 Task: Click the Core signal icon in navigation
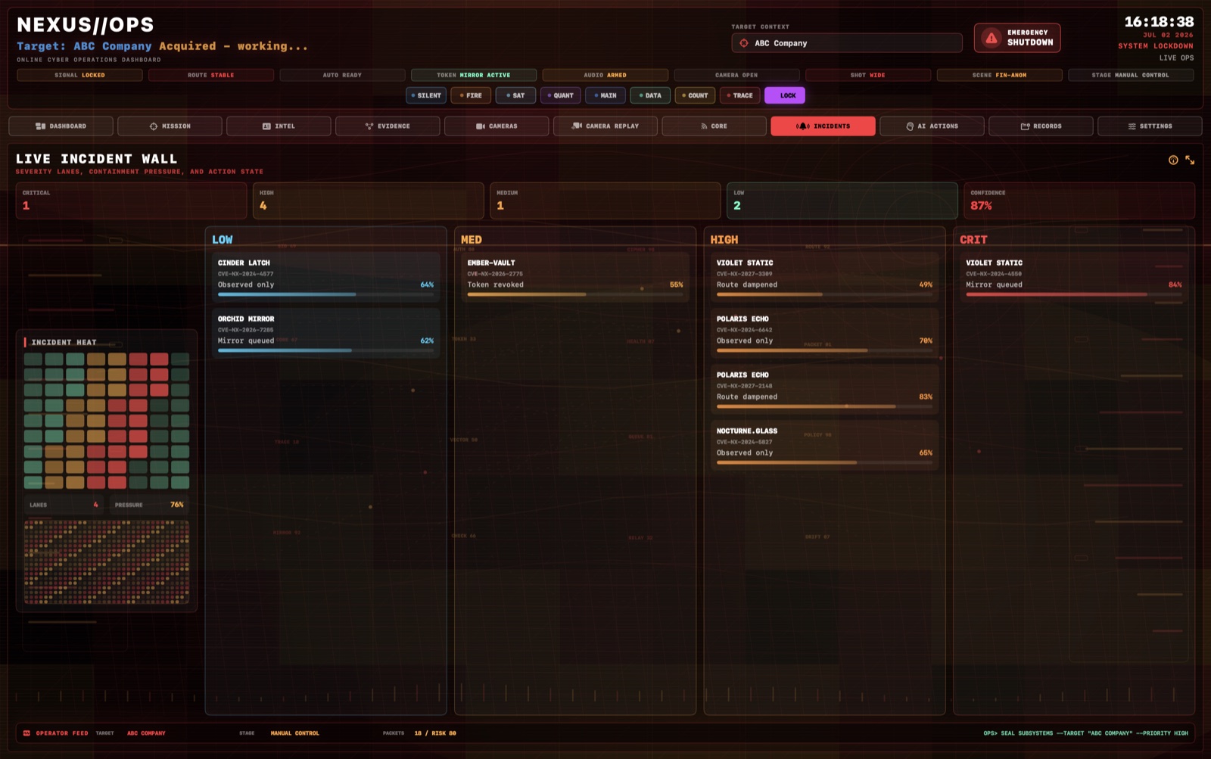(x=704, y=126)
